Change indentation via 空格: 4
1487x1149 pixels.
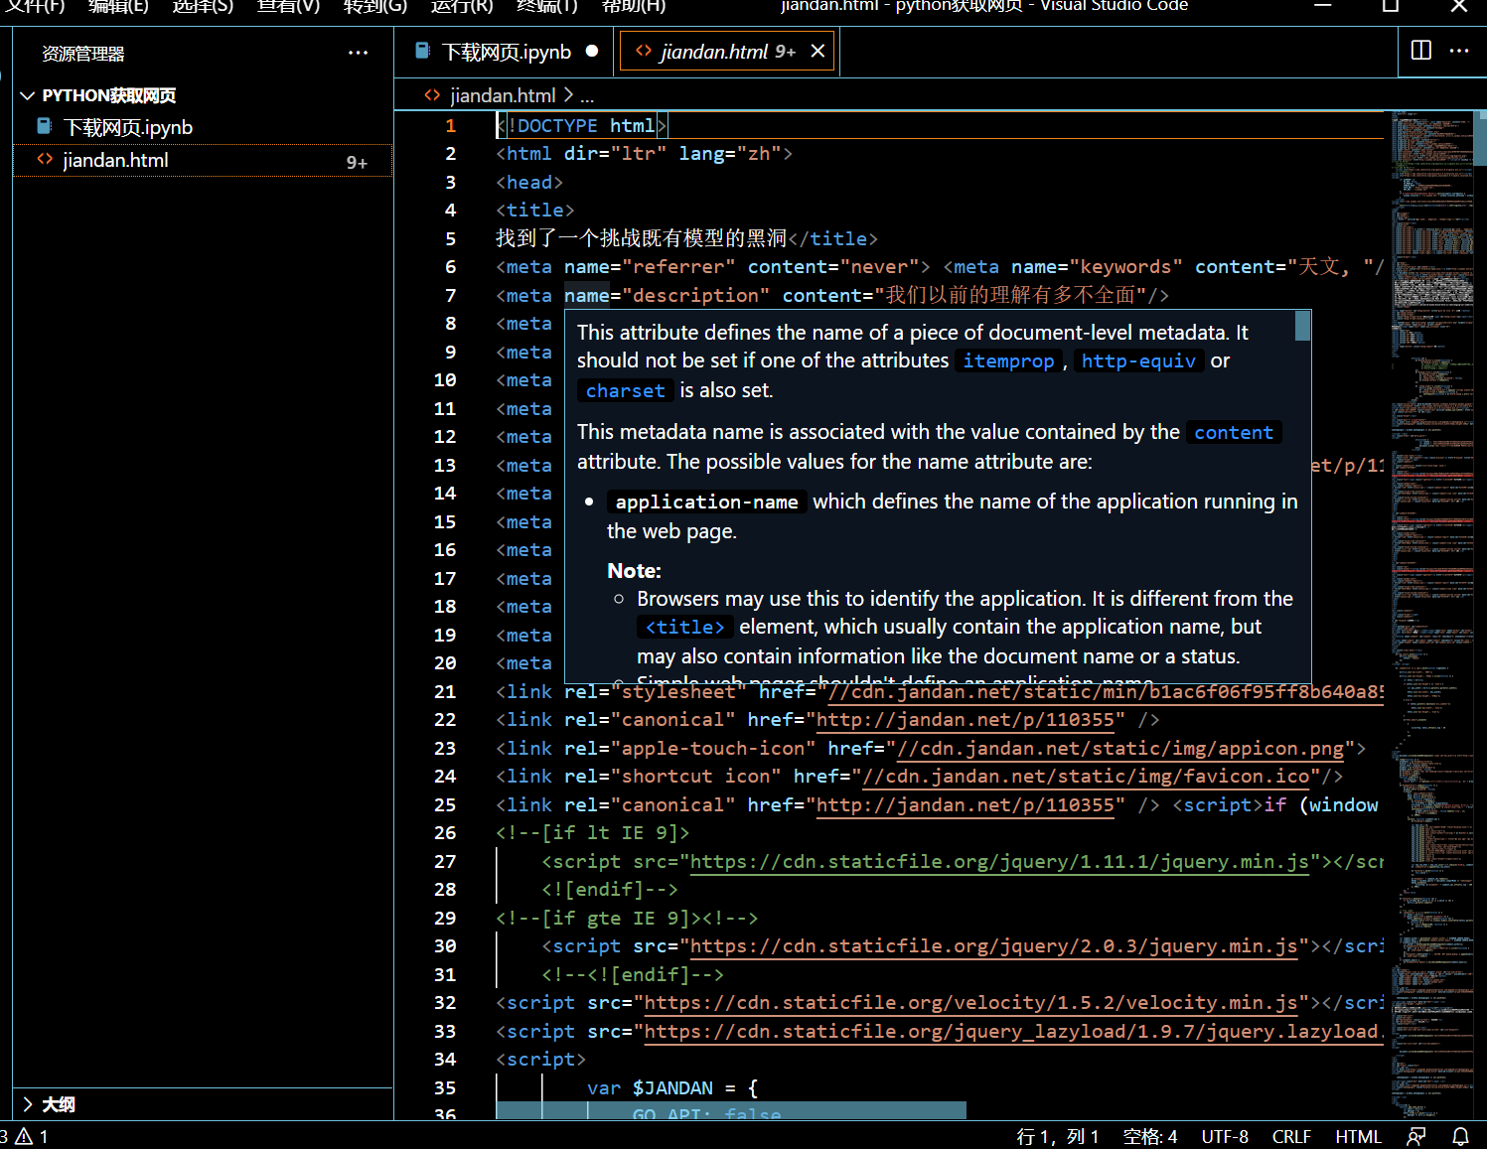point(1150,1137)
